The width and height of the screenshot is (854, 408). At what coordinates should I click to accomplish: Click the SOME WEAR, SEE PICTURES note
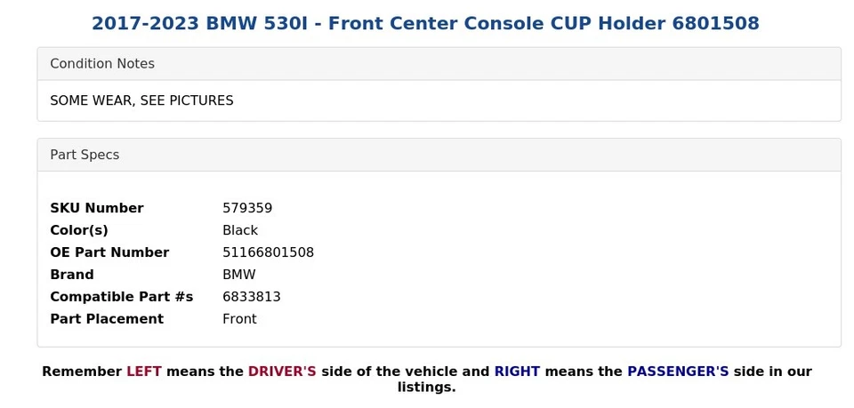[x=141, y=100]
